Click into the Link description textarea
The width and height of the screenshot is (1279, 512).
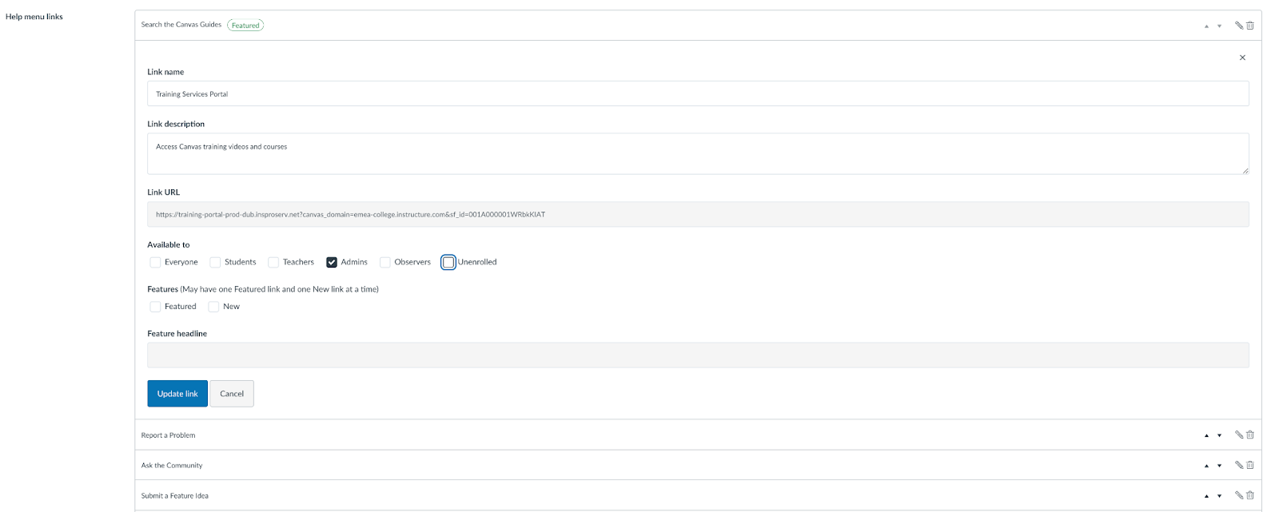(698, 153)
